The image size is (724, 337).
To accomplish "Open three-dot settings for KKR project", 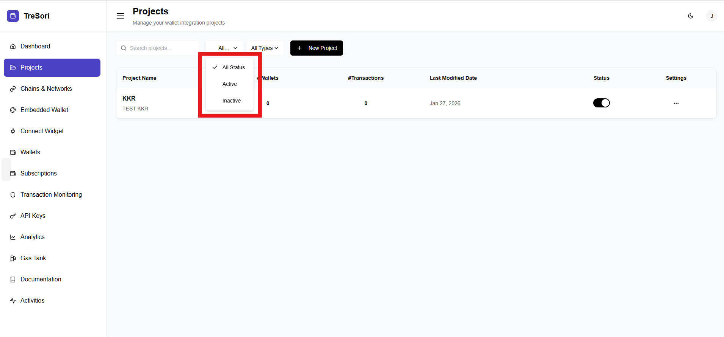I will point(676,103).
